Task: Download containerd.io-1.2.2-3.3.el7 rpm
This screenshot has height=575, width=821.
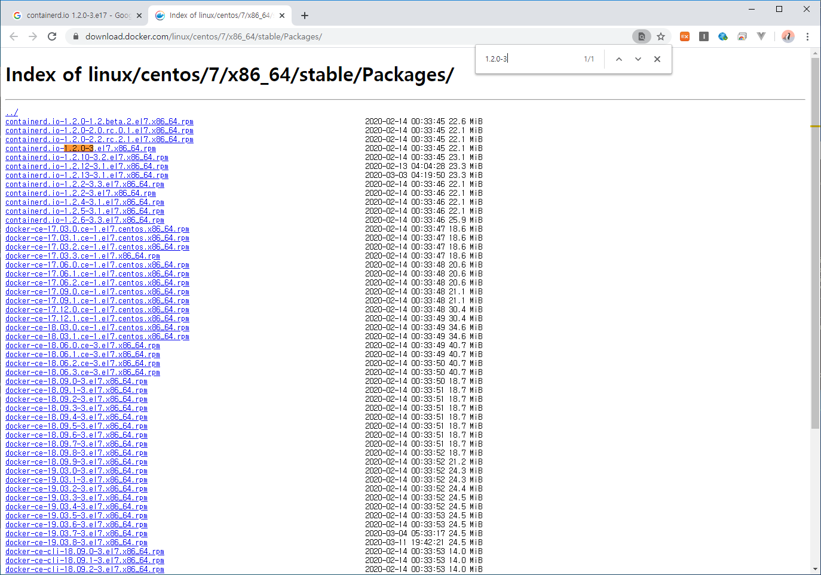Action: (x=85, y=184)
